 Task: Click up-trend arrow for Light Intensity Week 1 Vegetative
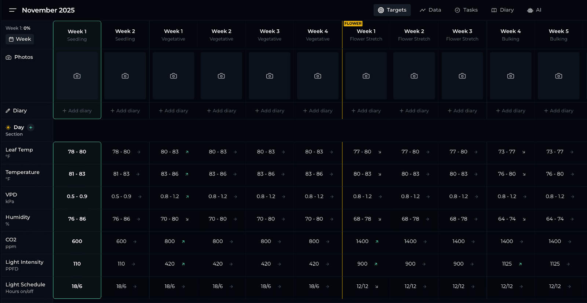[183, 264]
